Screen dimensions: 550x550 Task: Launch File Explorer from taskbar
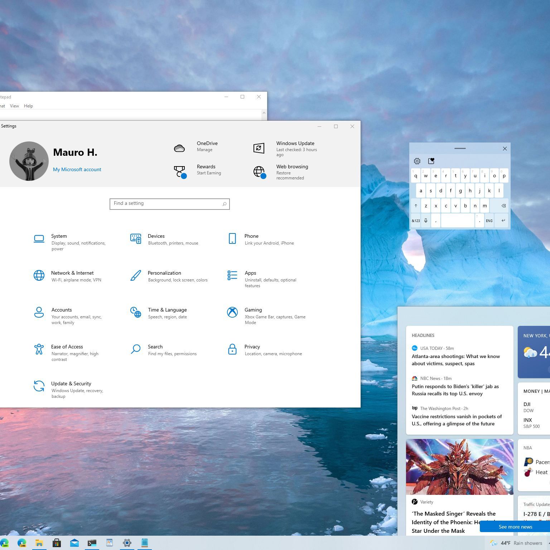39,543
